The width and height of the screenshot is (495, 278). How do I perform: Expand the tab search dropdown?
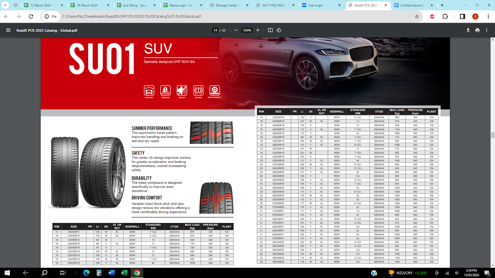coord(5,5)
